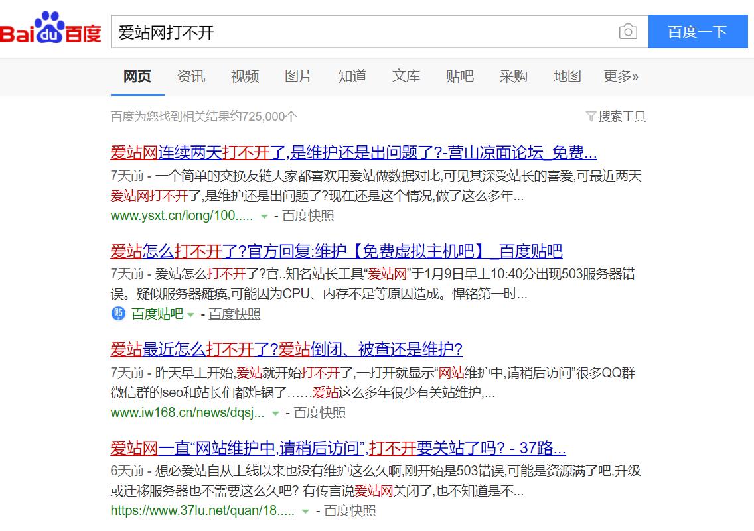Open camera image search icon

[x=627, y=31]
